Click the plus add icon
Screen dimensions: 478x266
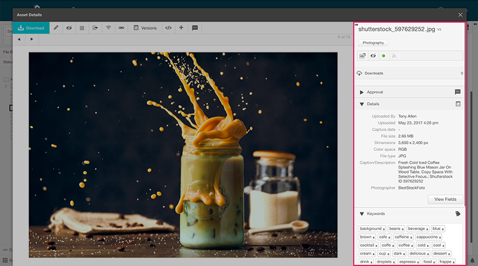pos(181,27)
